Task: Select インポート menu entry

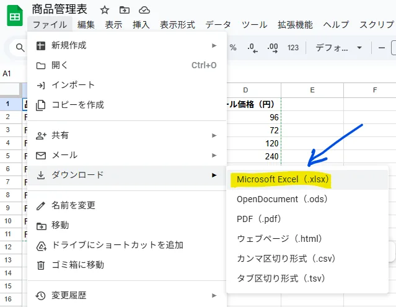Action: [127, 85]
